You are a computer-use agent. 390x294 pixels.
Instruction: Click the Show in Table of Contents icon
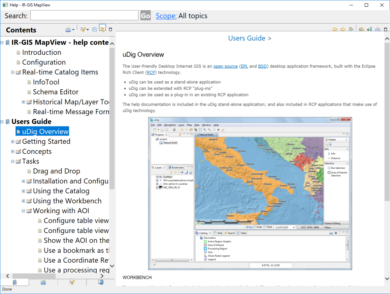coord(361,29)
